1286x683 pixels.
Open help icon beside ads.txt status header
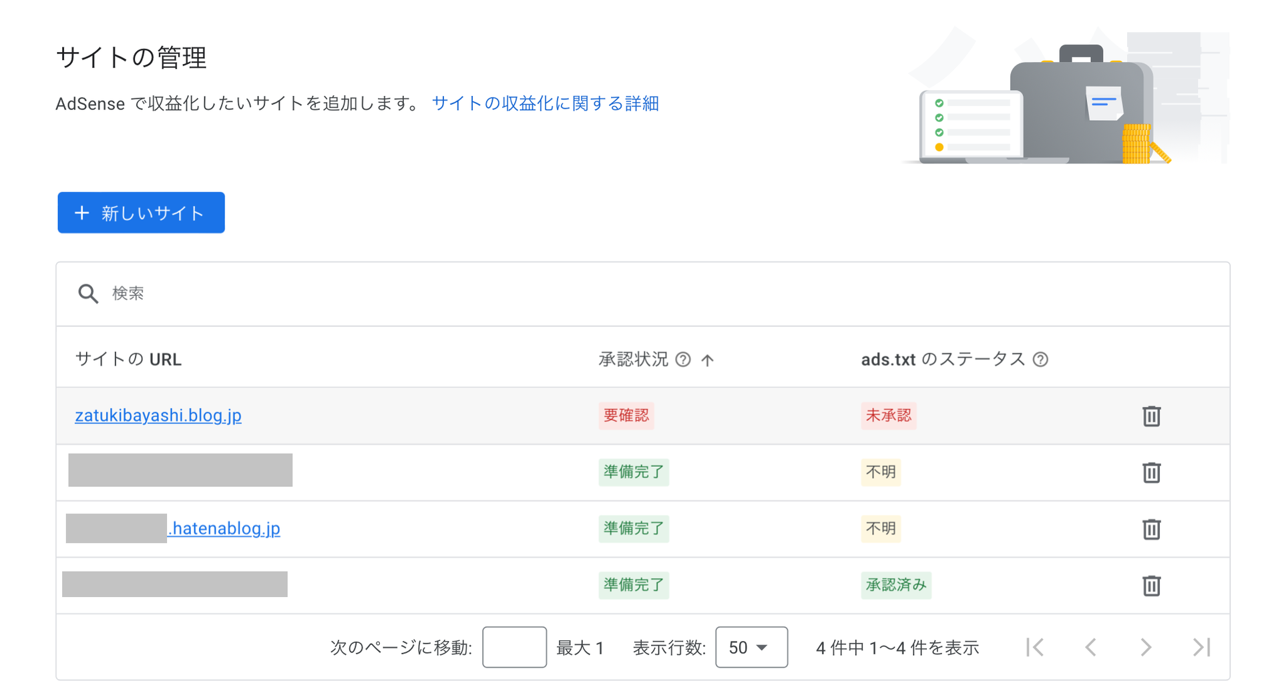click(x=1040, y=360)
